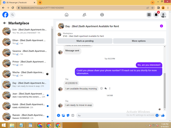
Task: Click the Facebook logo
Action: tap(5, 15)
